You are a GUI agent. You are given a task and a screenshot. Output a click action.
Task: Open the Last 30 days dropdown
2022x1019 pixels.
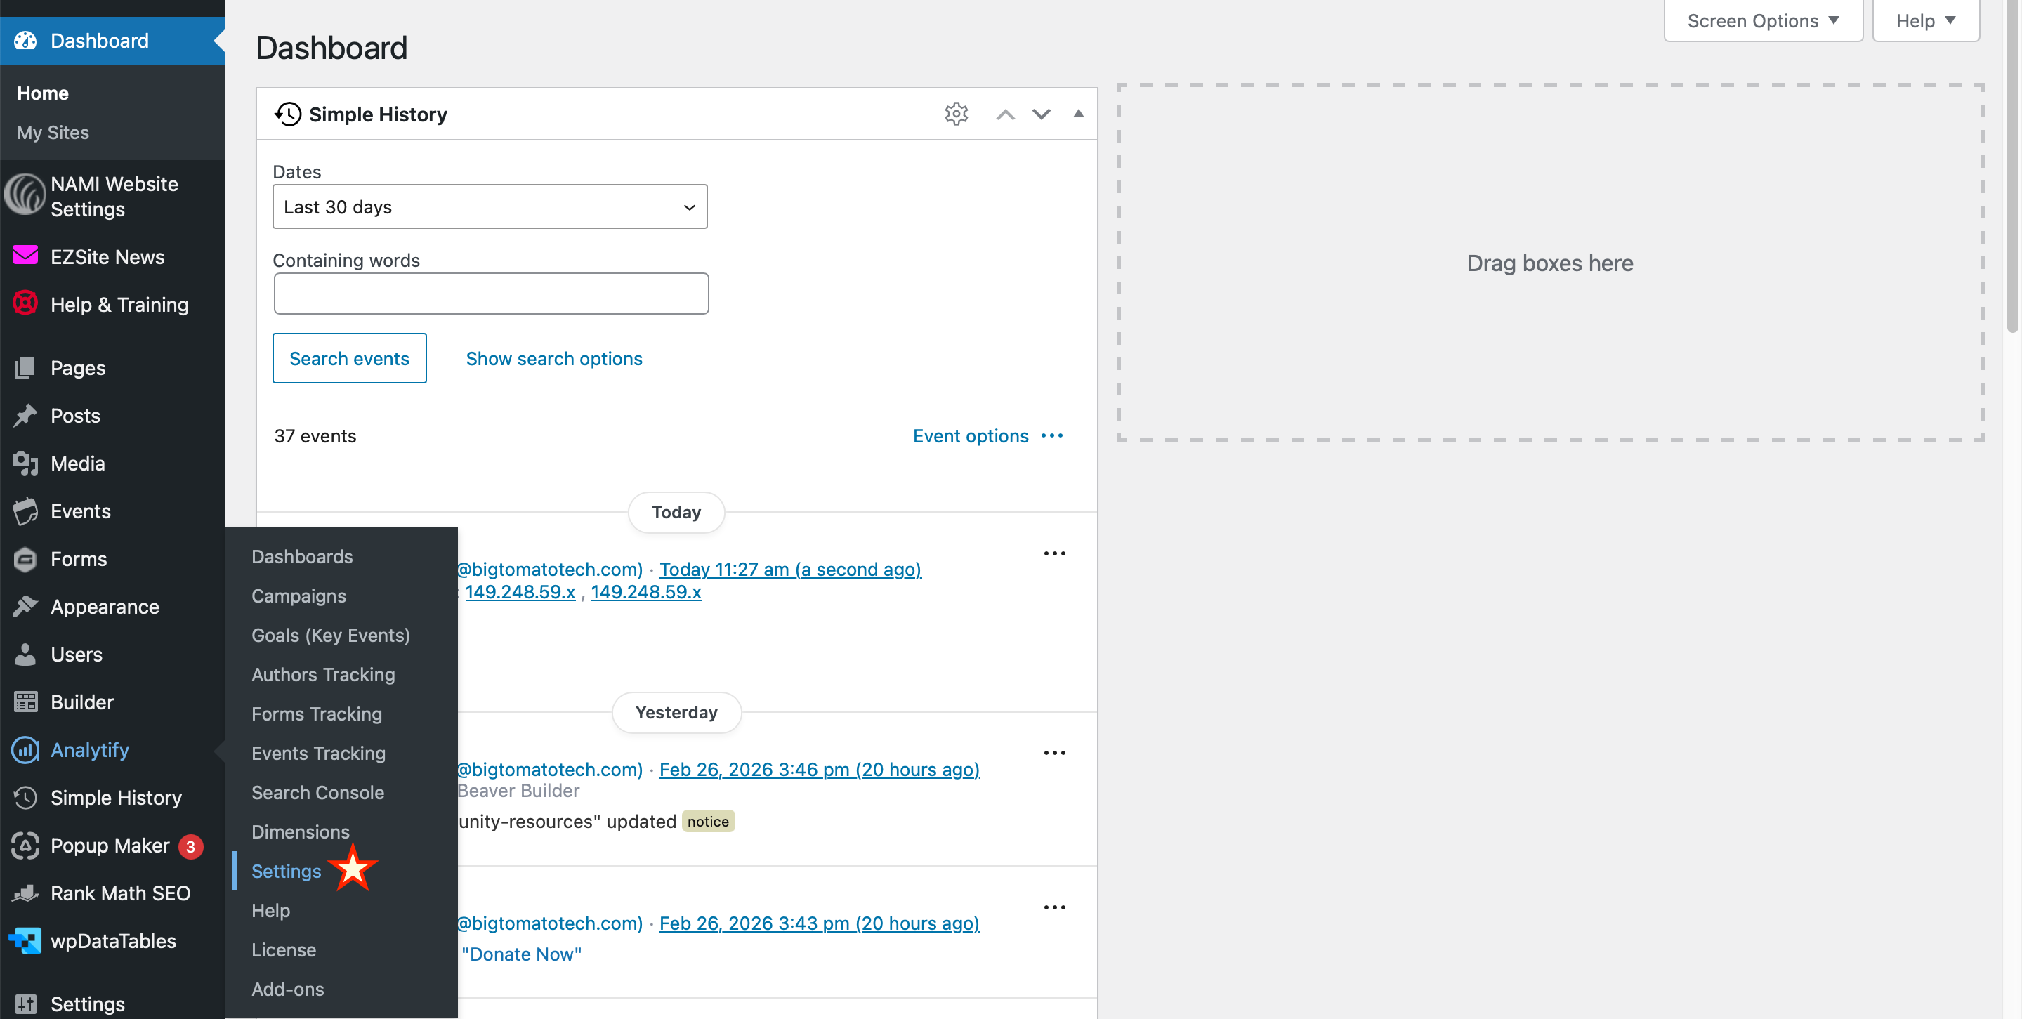(x=489, y=206)
